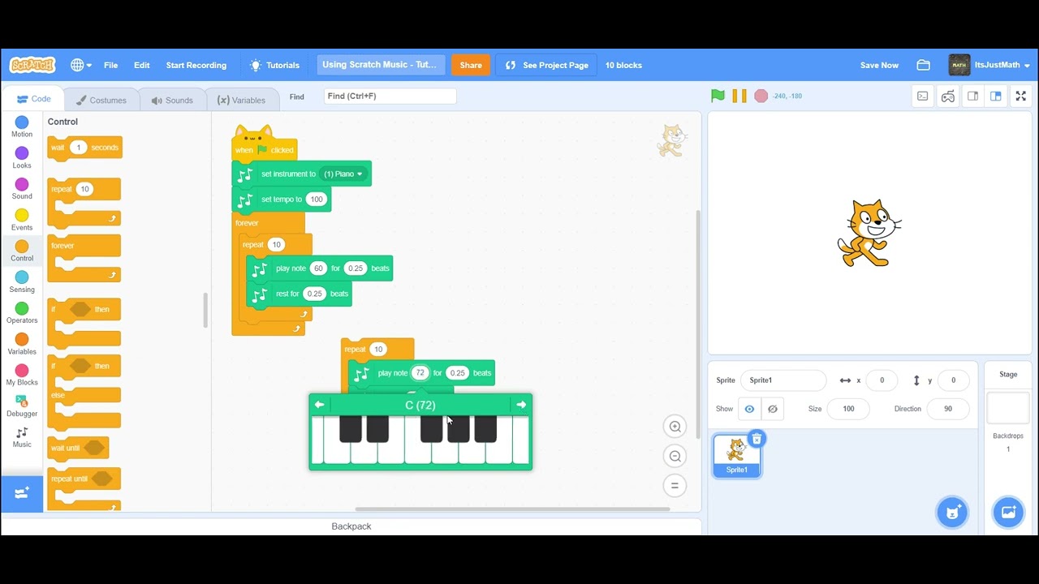1039x584 pixels.
Task: Select the Operators block category
Action: [x=22, y=313]
